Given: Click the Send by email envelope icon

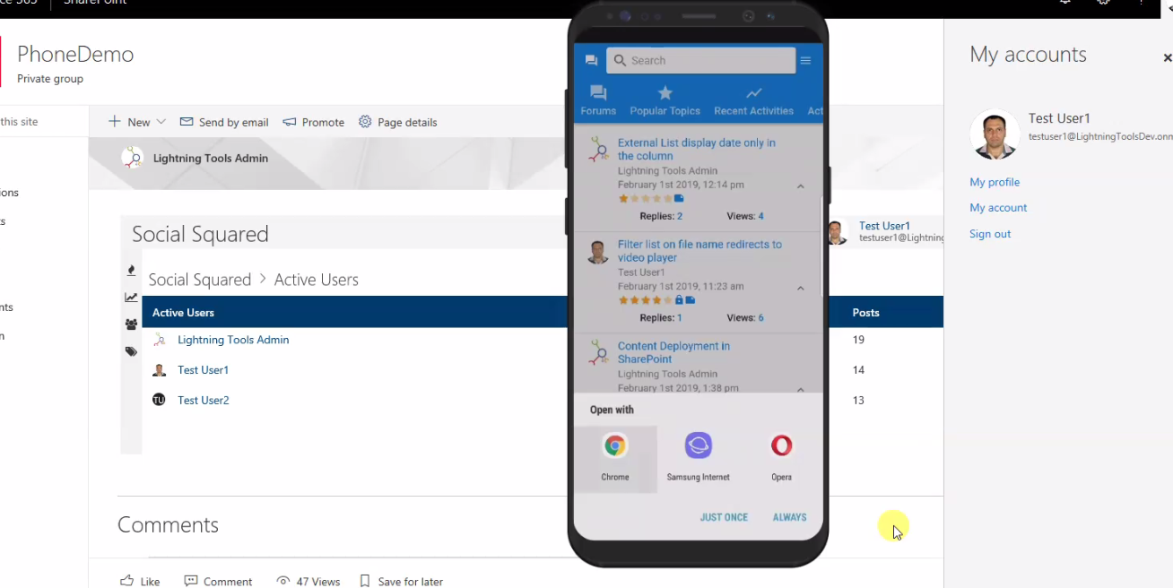Looking at the screenshot, I should coord(187,122).
